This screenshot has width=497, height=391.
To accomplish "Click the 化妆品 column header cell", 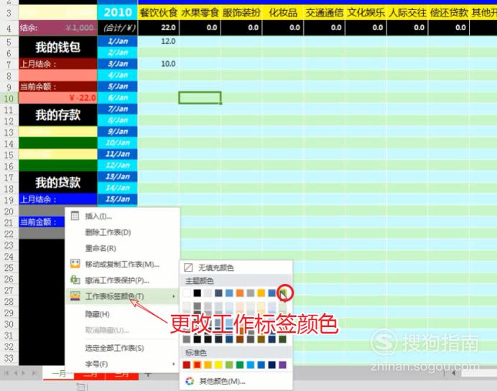I will (283, 13).
